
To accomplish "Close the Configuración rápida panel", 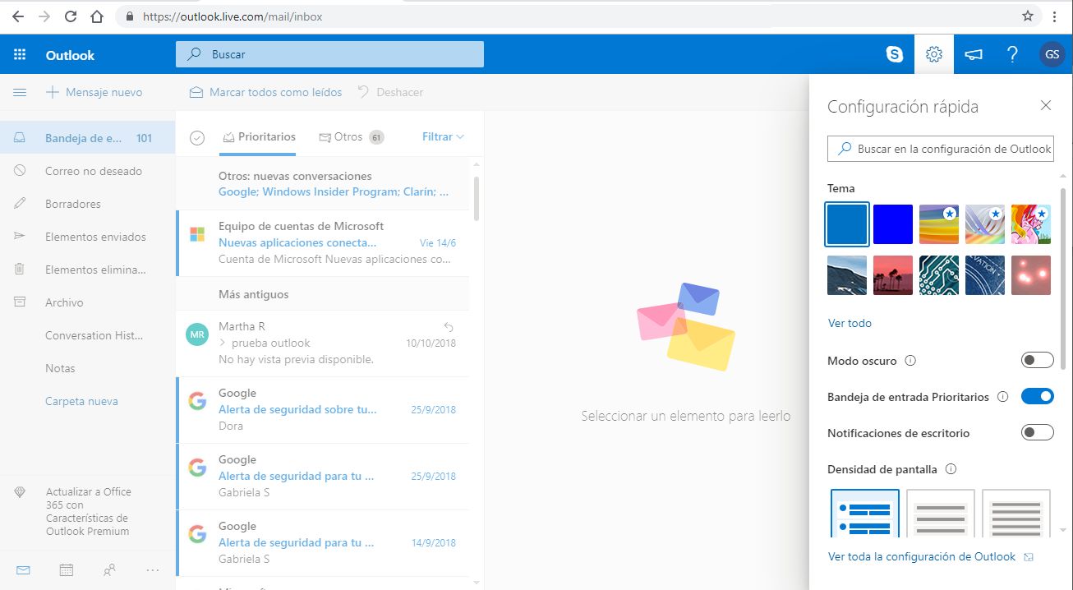I will [1046, 105].
